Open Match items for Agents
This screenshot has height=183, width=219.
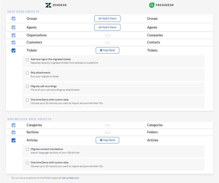tap(107, 27)
